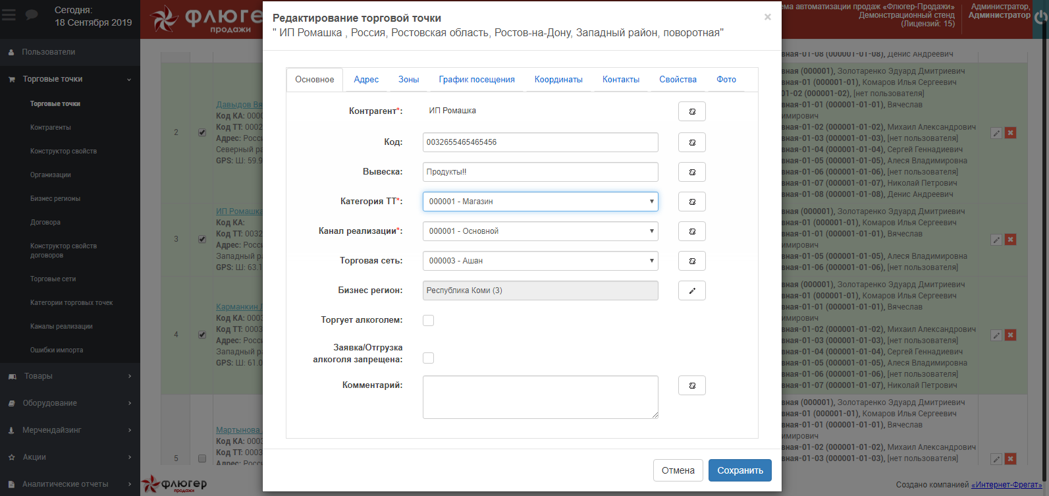Tick Заявка/Отгрузка алкоголя запрещена checkbox

pos(428,358)
